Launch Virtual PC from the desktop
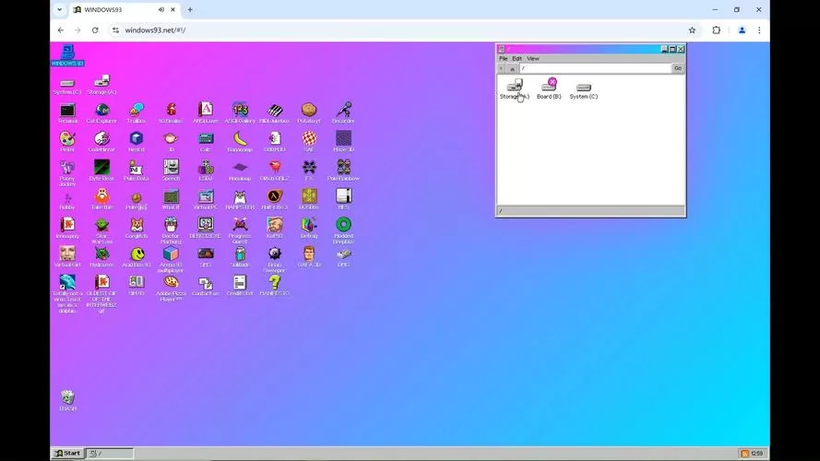Viewport: 820px width, 461px height. click(x=206, y=199)
